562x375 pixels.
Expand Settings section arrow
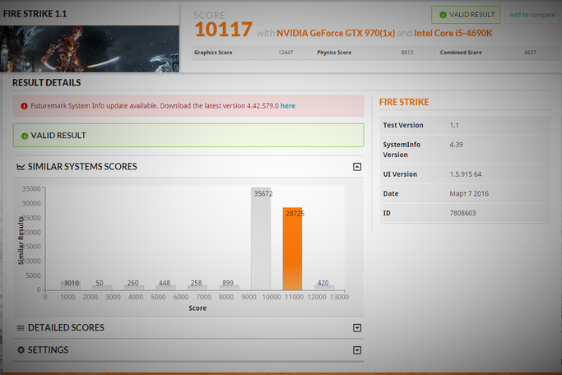click(357, 350)
